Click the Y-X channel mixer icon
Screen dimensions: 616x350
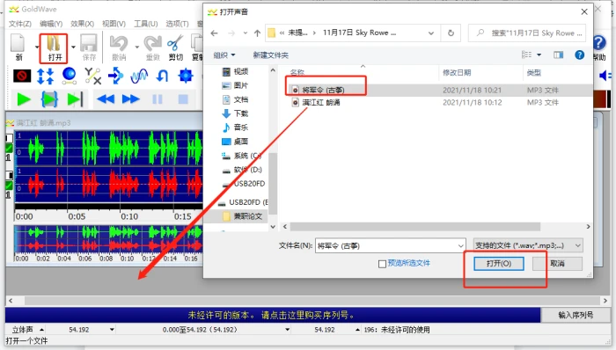[x=92, y=76]
